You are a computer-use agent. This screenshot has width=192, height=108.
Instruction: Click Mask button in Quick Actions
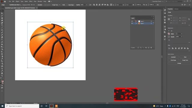[185, 57]
